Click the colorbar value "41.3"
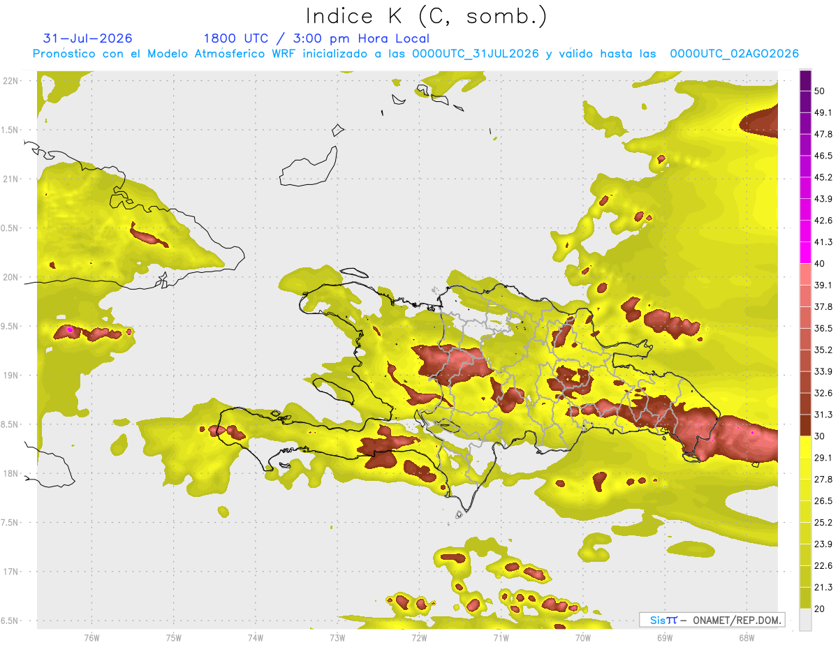 tap(823, 242)
